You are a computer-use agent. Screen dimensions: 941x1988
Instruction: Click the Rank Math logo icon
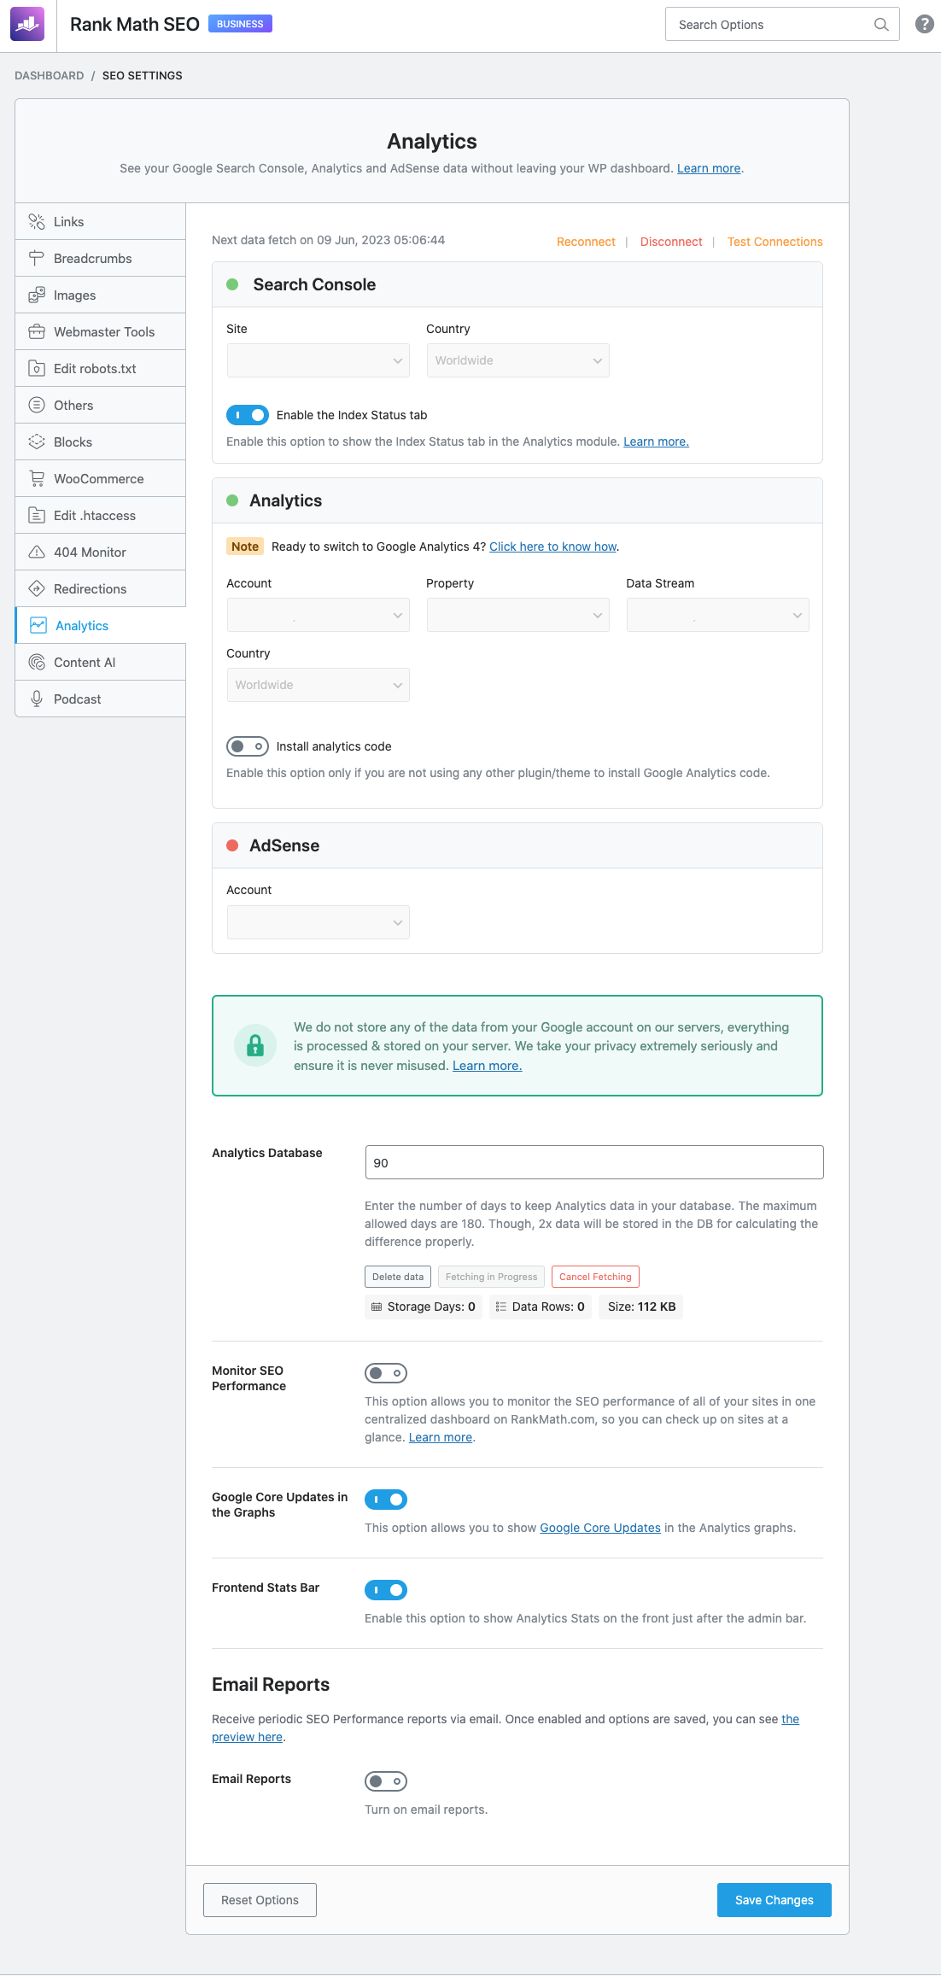(x=27, y=25)
